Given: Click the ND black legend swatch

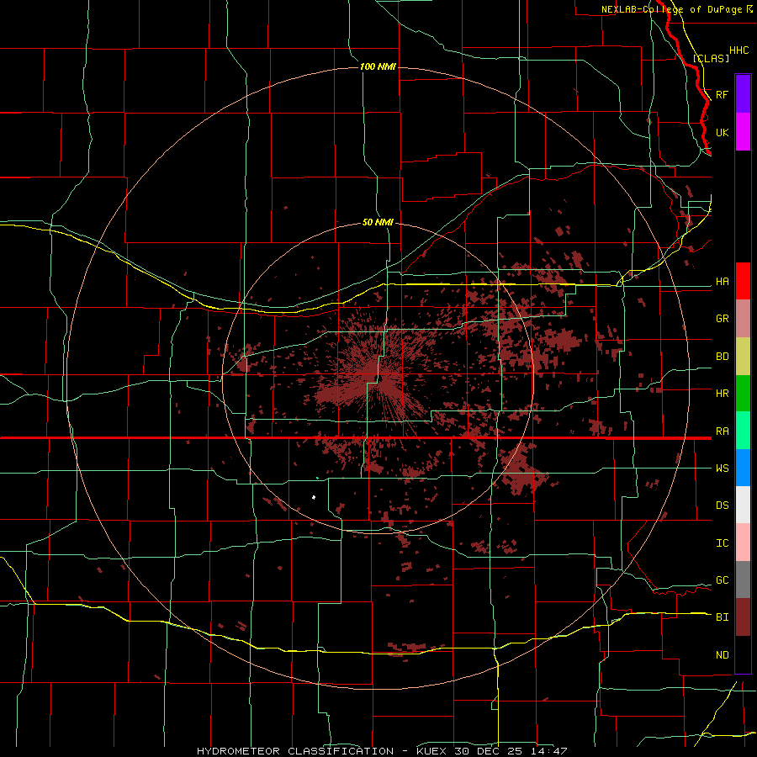Looking at the screenshot, I should pyautogui.click(x=743, y=654).
